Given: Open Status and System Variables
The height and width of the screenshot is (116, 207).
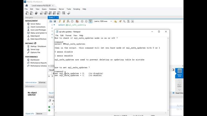Looking at the screenshot, I should click(x=38, y=33).
